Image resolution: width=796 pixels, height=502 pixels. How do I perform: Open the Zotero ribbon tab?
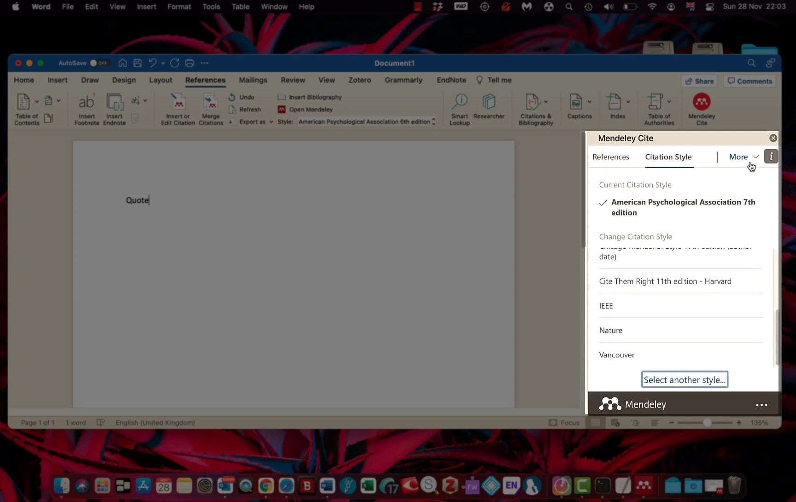[359, 80]
